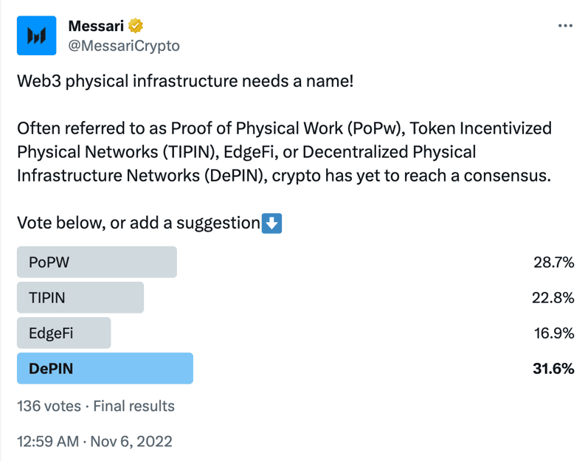Select the PoPW poll option
585x461 pixels.
97,262
